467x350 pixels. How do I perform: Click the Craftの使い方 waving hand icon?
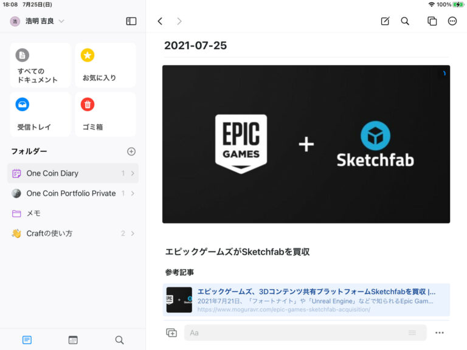click(16, 233)
